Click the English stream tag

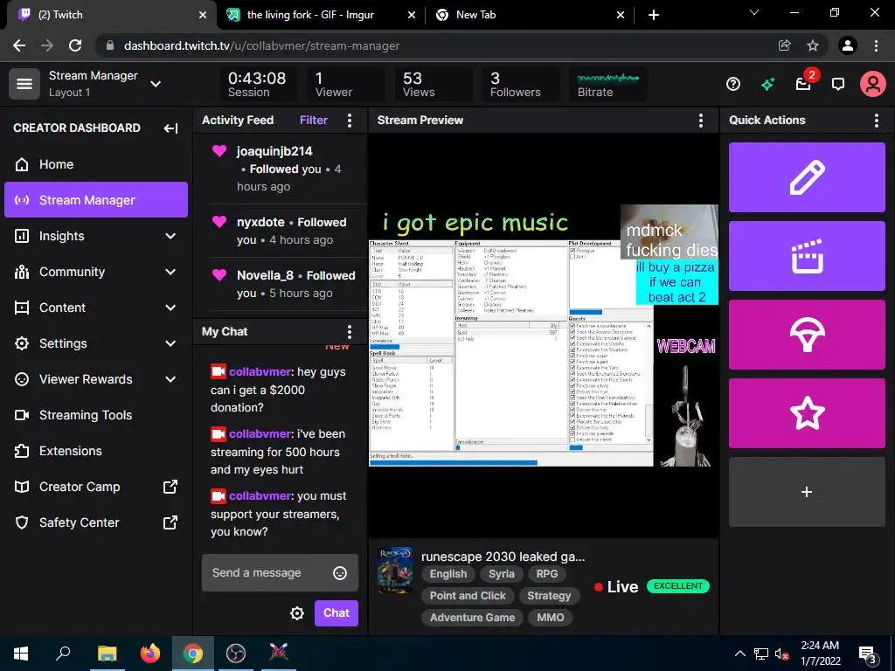[448, 574]
